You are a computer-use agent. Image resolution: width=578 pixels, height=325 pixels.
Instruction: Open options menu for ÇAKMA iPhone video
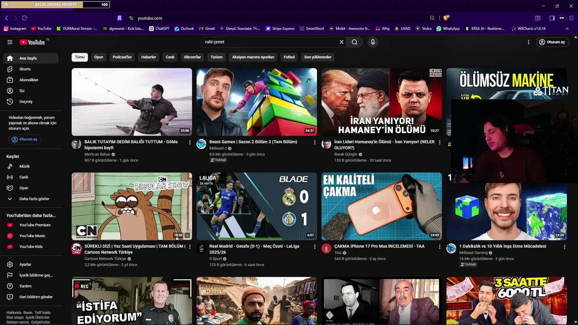(439, 247)
